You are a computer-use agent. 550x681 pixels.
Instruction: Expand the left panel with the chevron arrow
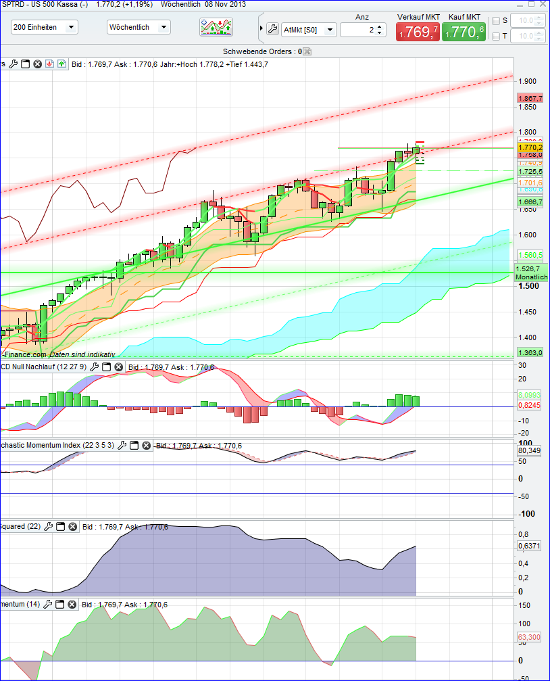point(261,28)
